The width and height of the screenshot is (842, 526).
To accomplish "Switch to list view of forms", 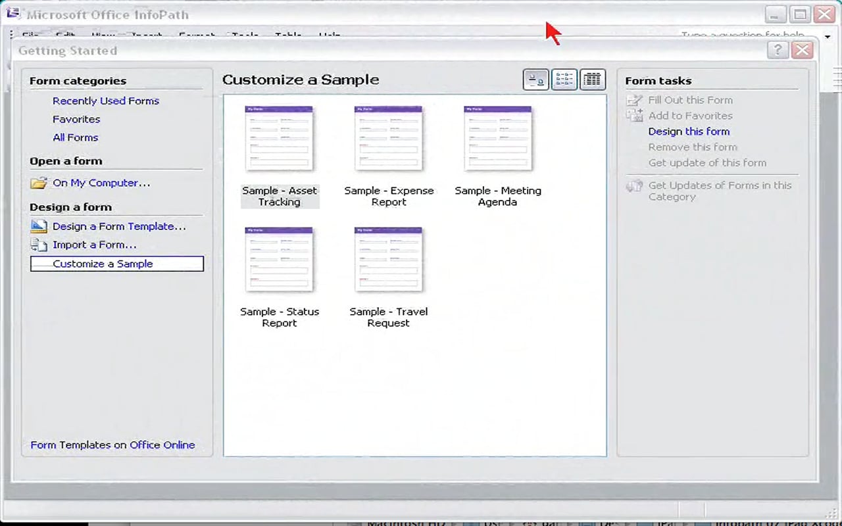I will (564, 80).
